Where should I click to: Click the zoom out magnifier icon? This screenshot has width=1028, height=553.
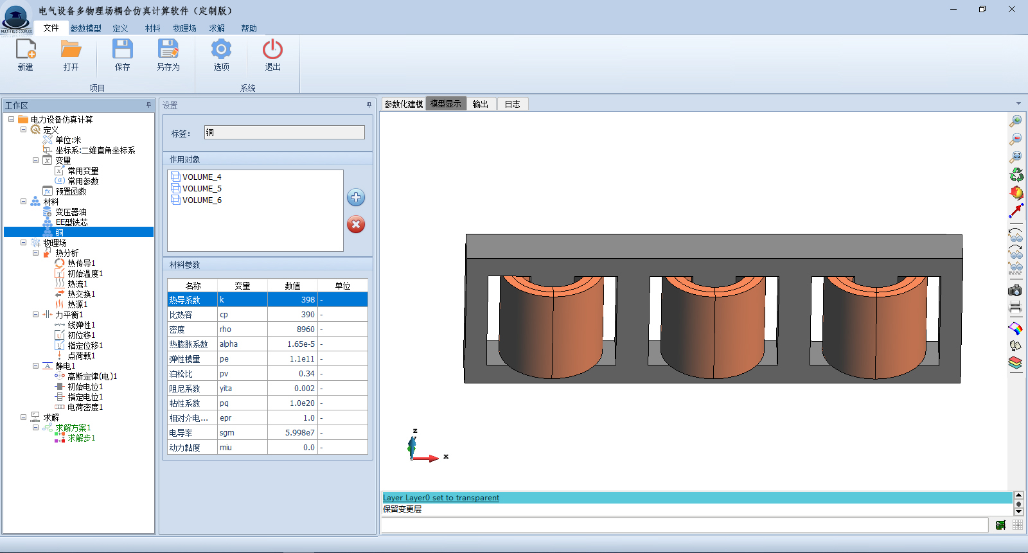pyautogui.click(x=1016, y=139)
